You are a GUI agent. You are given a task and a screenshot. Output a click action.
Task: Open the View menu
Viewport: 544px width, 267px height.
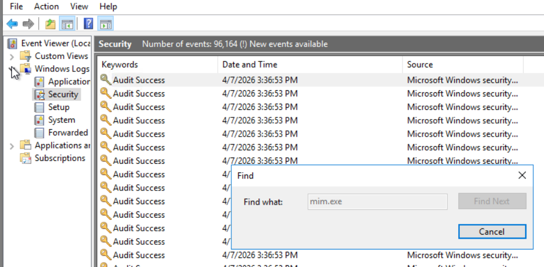pos(79,7)
